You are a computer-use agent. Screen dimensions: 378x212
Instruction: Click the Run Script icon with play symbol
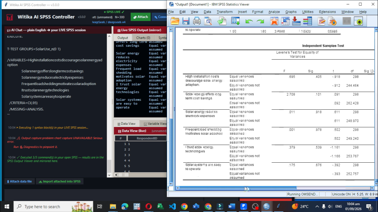(x=332, y=21)
